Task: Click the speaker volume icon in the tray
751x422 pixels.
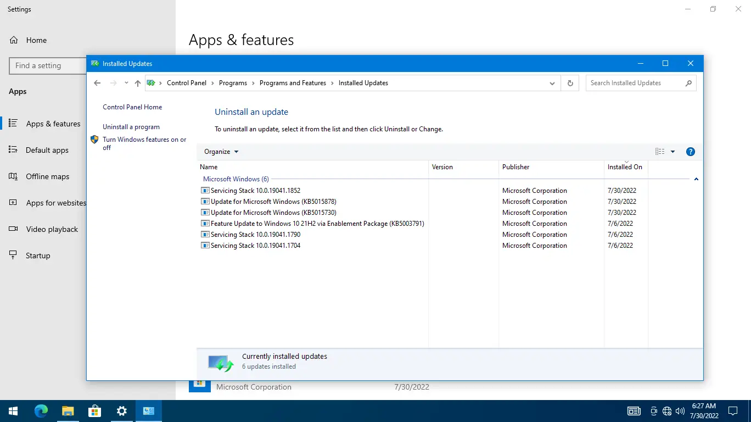Action: click(680, 411)
